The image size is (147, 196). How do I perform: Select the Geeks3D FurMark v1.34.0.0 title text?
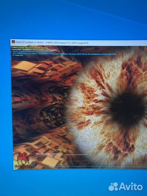click(29, 42)
